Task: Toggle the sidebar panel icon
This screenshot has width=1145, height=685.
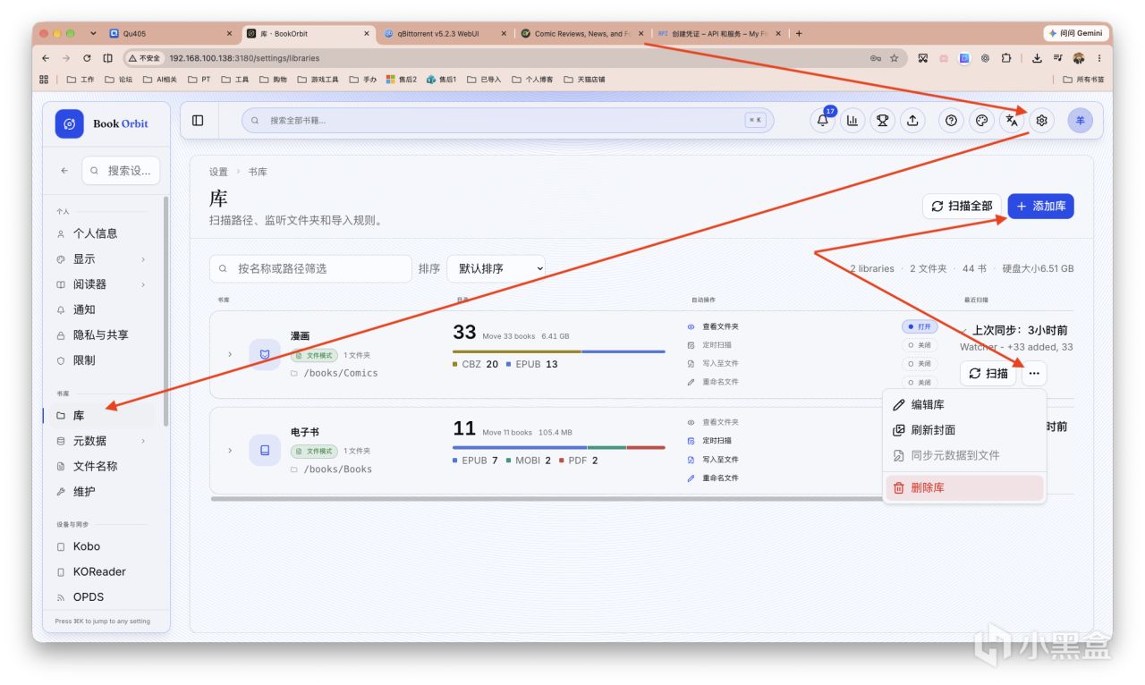Action: tap(198, 121)
